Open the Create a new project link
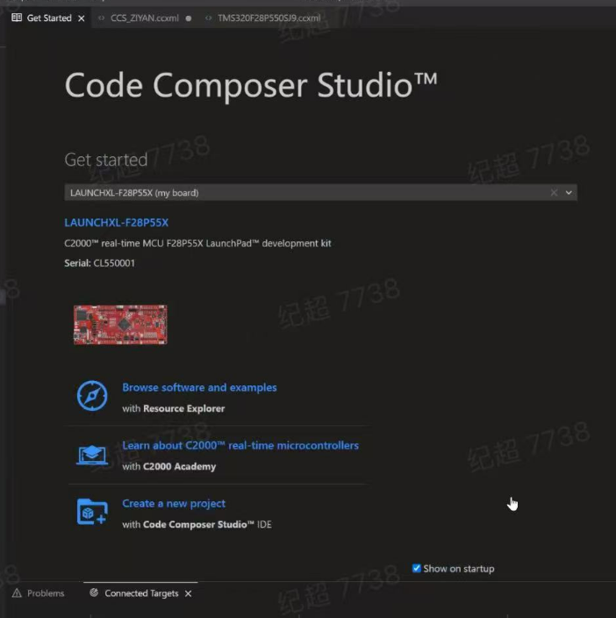This screenshot has width=616, height=618. [174, 503]
